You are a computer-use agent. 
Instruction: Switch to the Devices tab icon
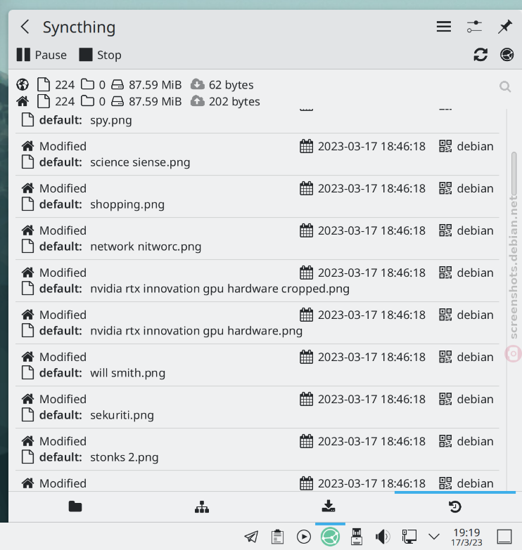point(202,506)
